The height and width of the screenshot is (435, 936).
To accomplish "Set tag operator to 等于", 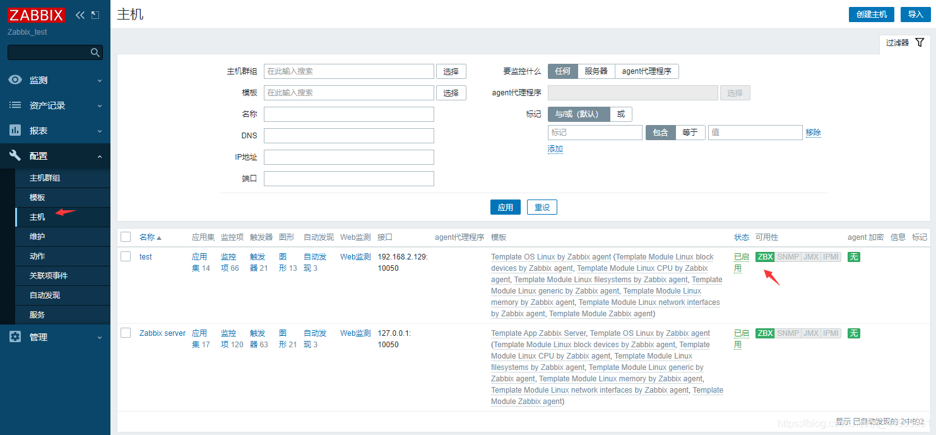I will point(690,133).
